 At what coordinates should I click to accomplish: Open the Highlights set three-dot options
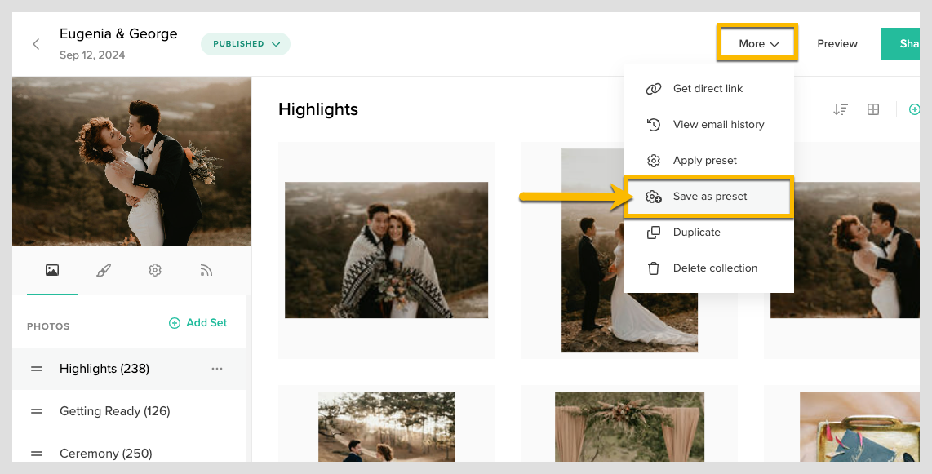(217, 369)
